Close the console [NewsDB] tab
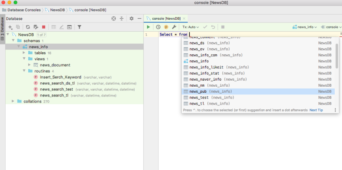342x170 pixels. coord(184,18)
